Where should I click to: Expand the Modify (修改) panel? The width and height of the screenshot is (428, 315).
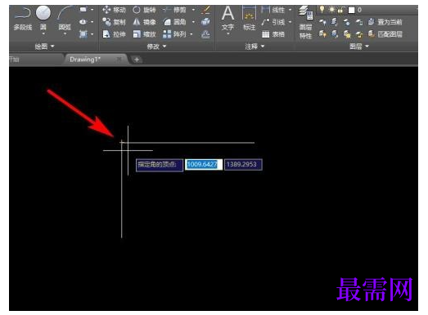coord(156,47)
